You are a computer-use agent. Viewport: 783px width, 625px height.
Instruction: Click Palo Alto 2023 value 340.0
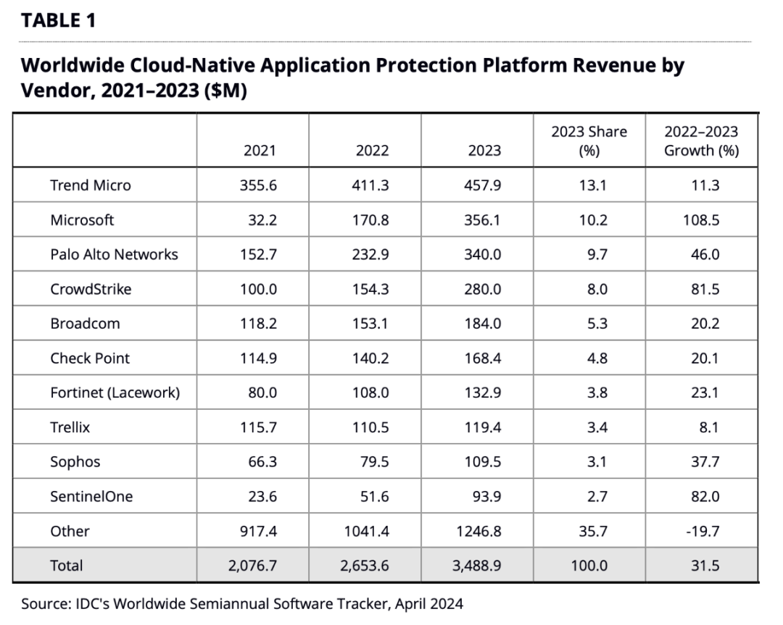482,254
